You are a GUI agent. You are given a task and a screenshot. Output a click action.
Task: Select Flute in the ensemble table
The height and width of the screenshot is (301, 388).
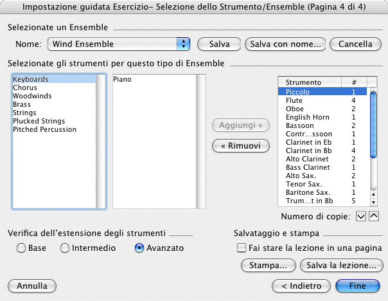pos(295,100)
